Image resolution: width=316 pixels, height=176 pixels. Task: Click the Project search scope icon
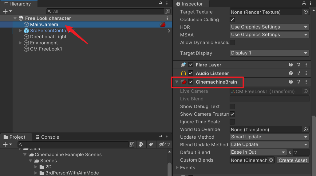click(132, 144)
